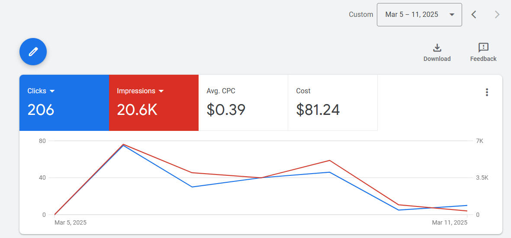Select the Avg. CPC metric tile
511x238 pixels.
(x=243, y=103)
